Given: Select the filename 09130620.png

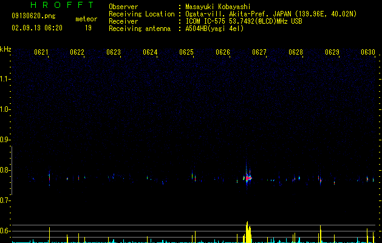Looking at the screenshot, I should point(33,16).
